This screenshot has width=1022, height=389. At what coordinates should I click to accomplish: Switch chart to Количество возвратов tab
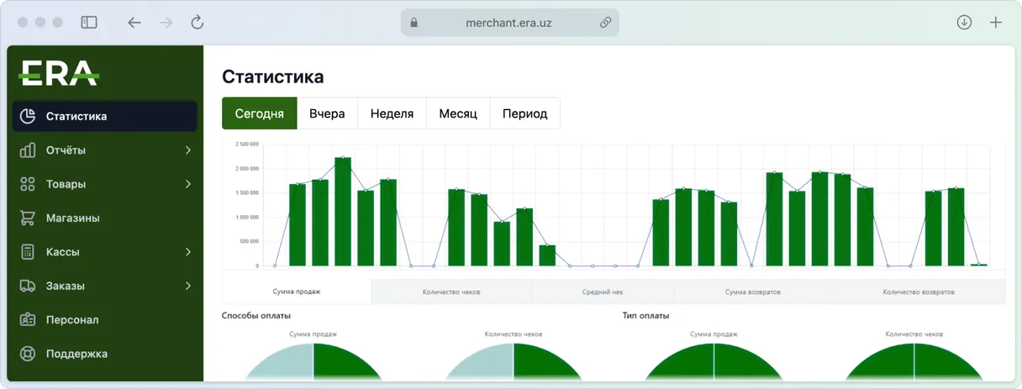pos(919,292)
